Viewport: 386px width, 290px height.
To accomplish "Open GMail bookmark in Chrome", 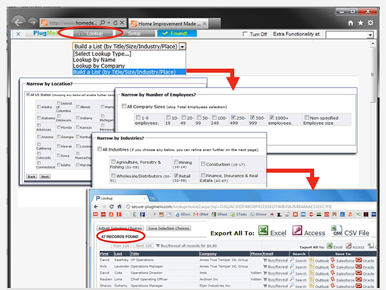I will click(201, 214).
